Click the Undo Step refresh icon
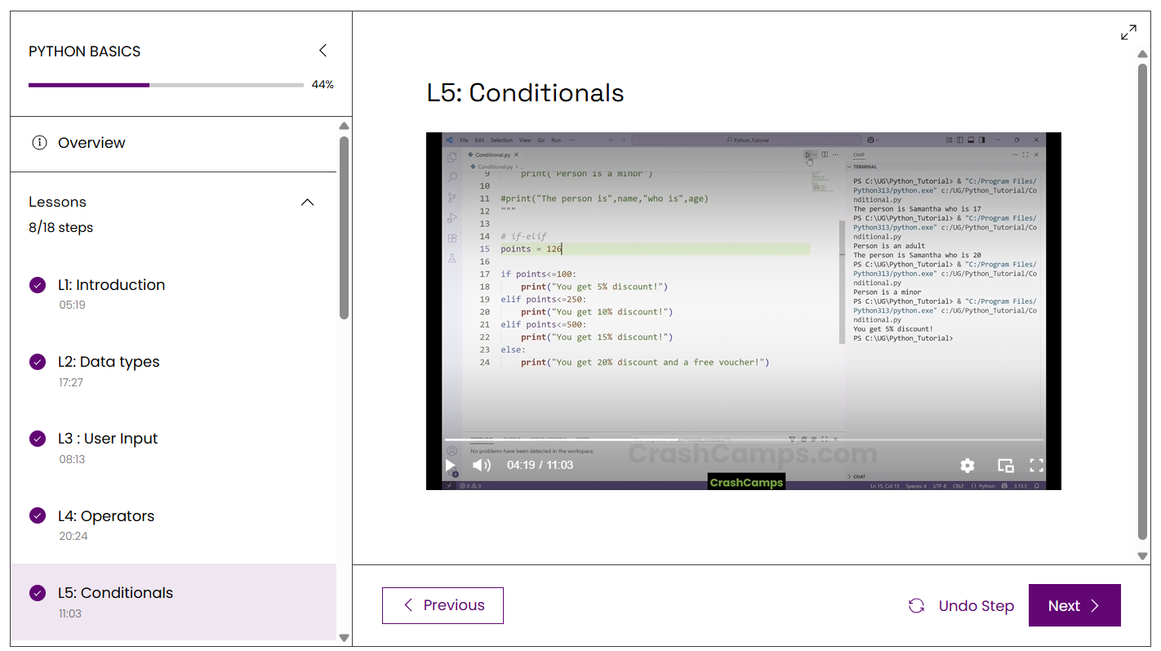 [917, 606]
